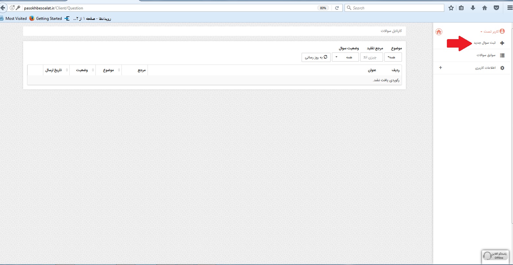Open the سوابق سوالات menu item
Image resolution: width=513 pixels, height=265 pixels.
pos(486,55)
